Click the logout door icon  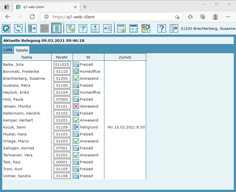point(174,28)
